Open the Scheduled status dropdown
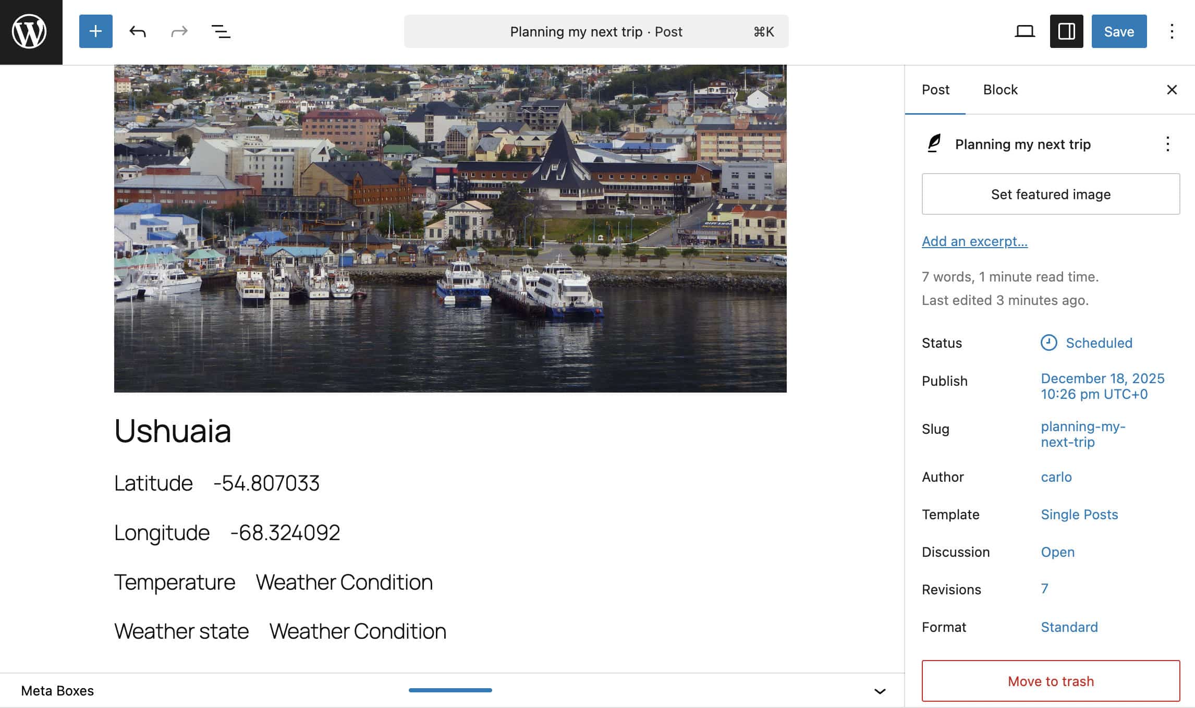 tap(1098, 343)
